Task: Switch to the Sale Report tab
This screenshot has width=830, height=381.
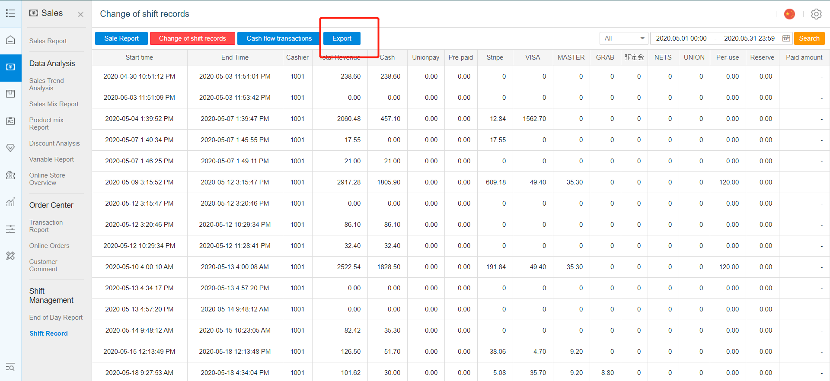Action: click(x=121, y=38)
